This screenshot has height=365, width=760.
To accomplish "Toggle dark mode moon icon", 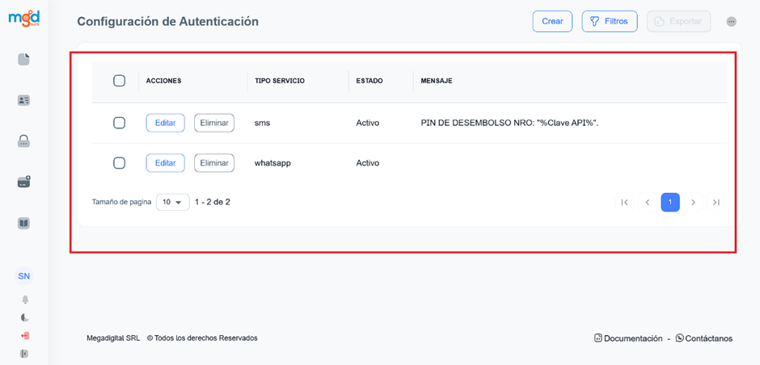I will 24,317.
